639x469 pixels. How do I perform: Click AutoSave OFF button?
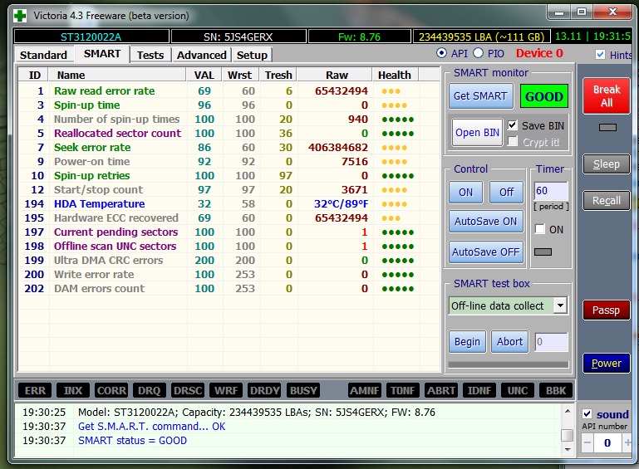486,252
